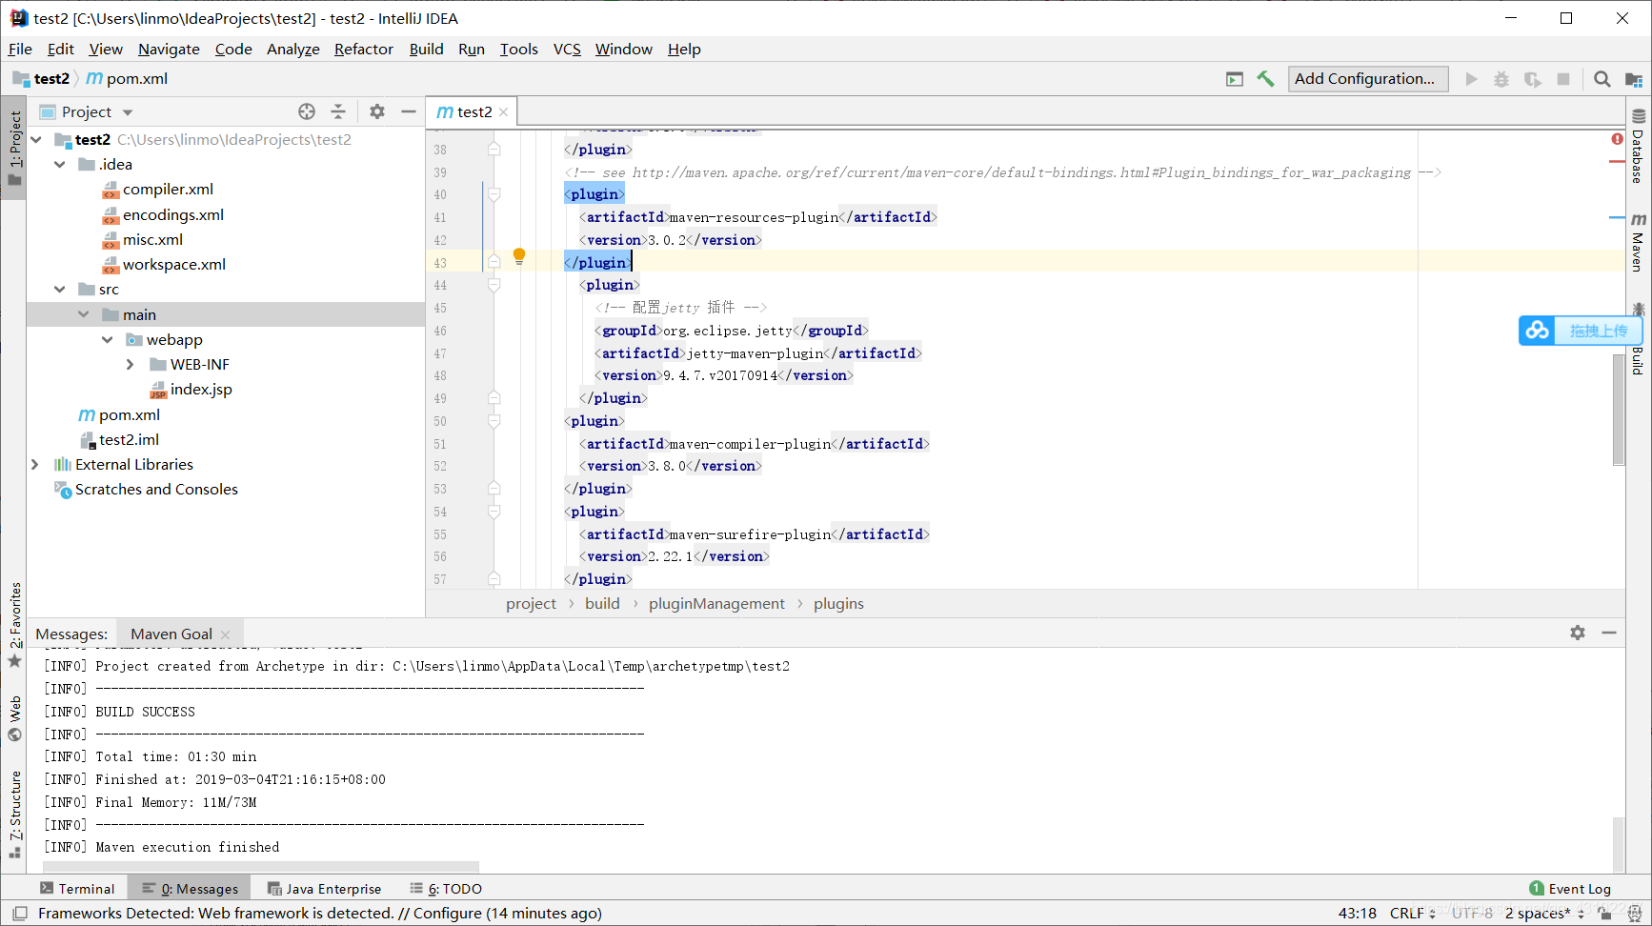This screenshot has height=926, width=1652.
Task: Collapse the test2 project root node
Action: click(x=36, y=140)
